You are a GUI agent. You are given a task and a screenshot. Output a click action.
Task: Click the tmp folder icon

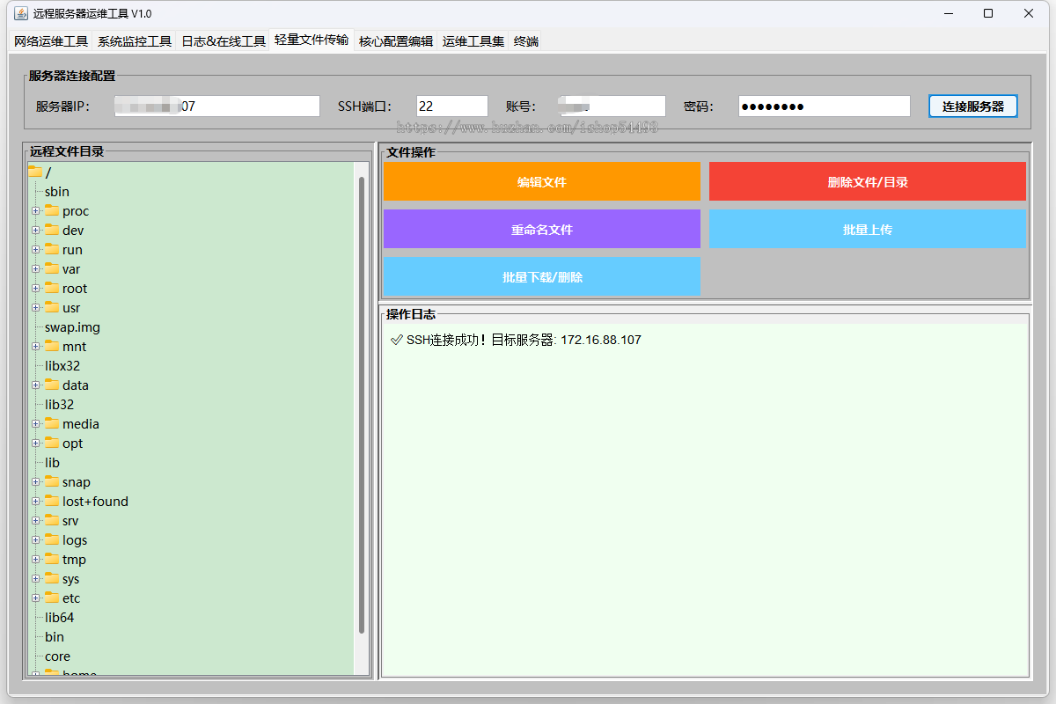click(x=52, y=559)
